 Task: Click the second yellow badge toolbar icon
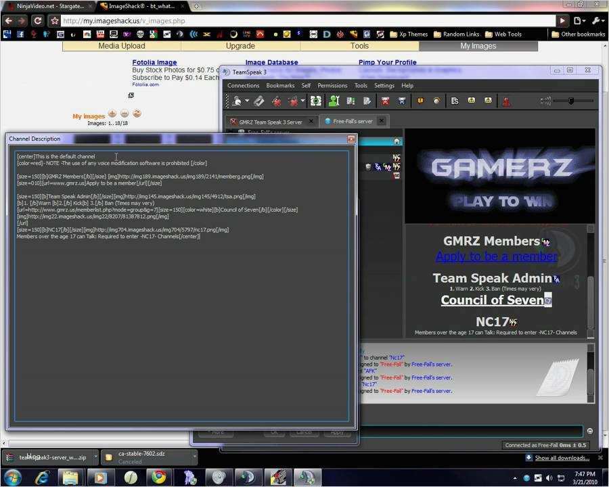(x=488, y=101)
